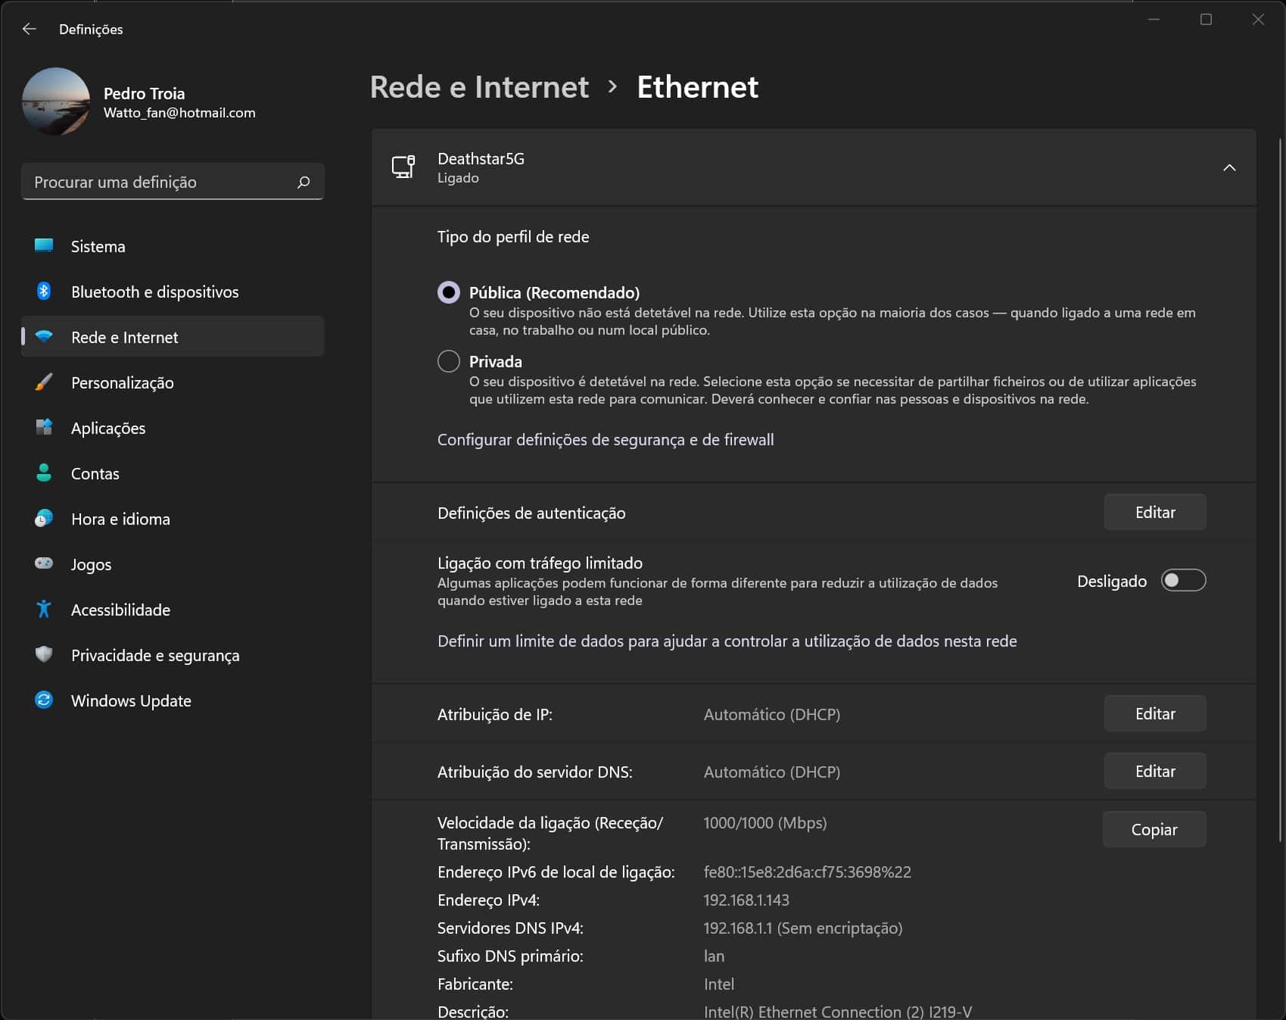Click the Privacidade e segurança shield icon
This screenshot has height=1020, width=1286.
(x=44, y=654)
